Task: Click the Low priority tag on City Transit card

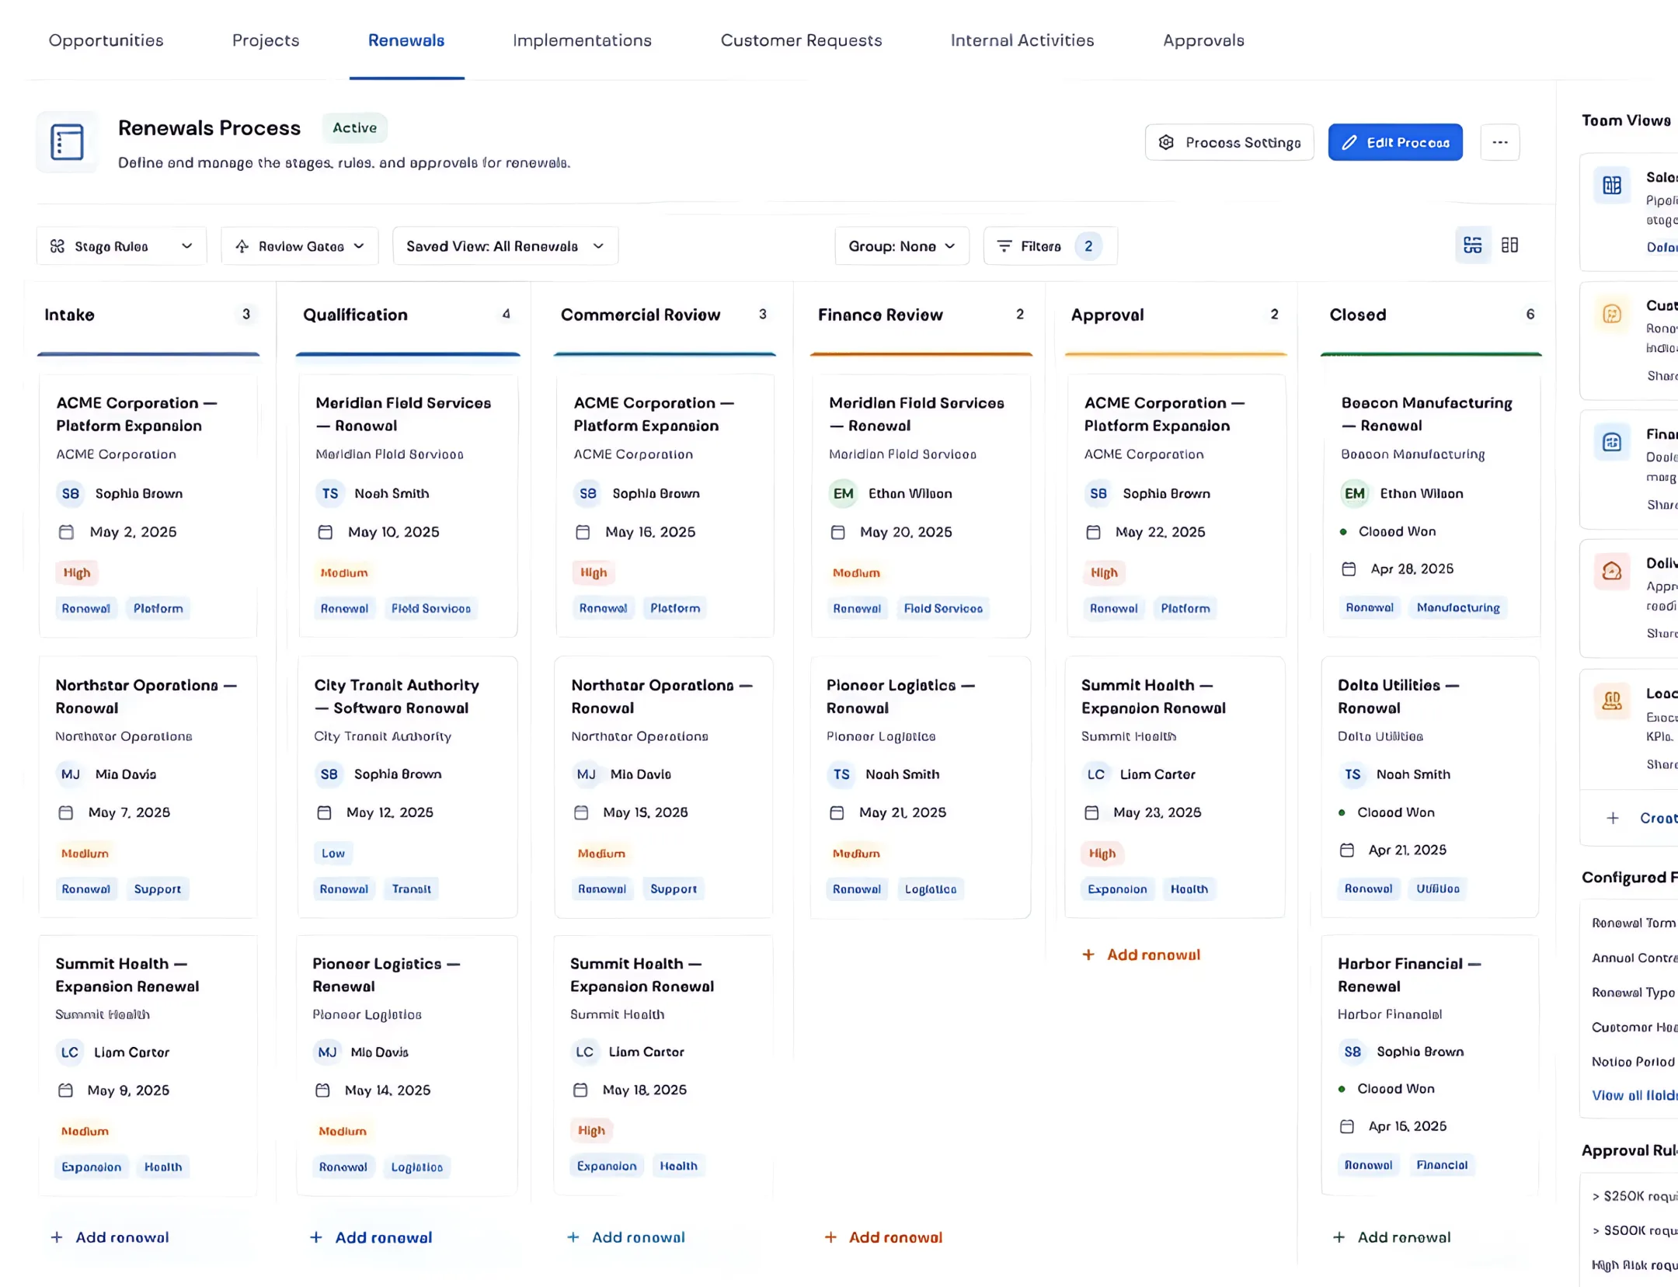Action: (333, 854)
